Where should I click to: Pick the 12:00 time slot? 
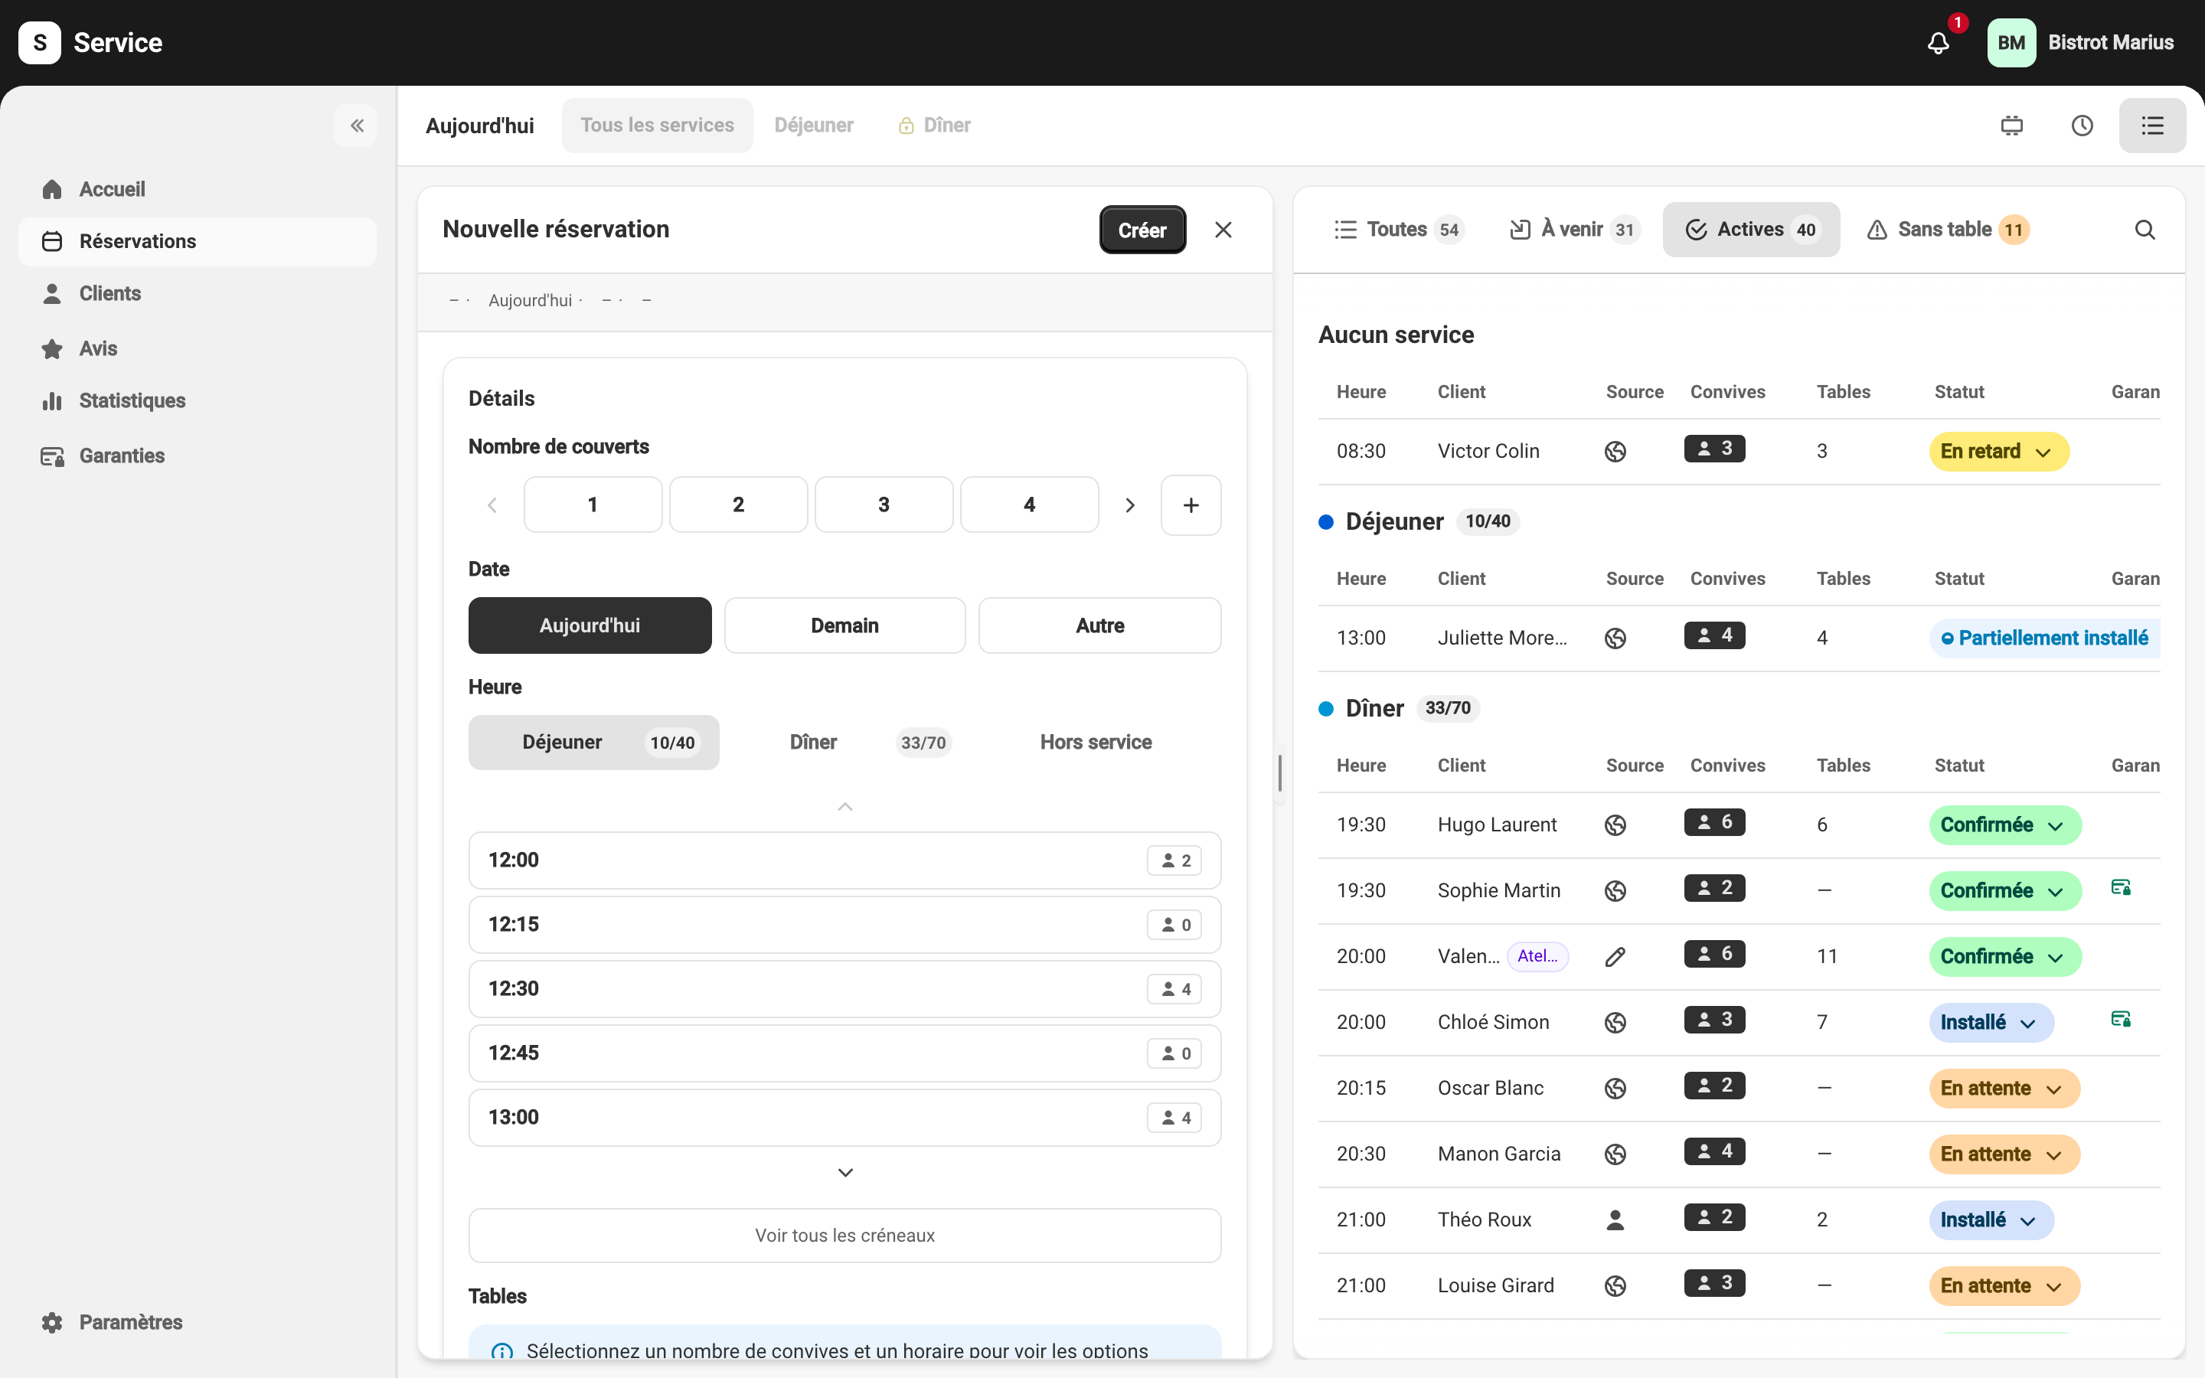(844, 860)
